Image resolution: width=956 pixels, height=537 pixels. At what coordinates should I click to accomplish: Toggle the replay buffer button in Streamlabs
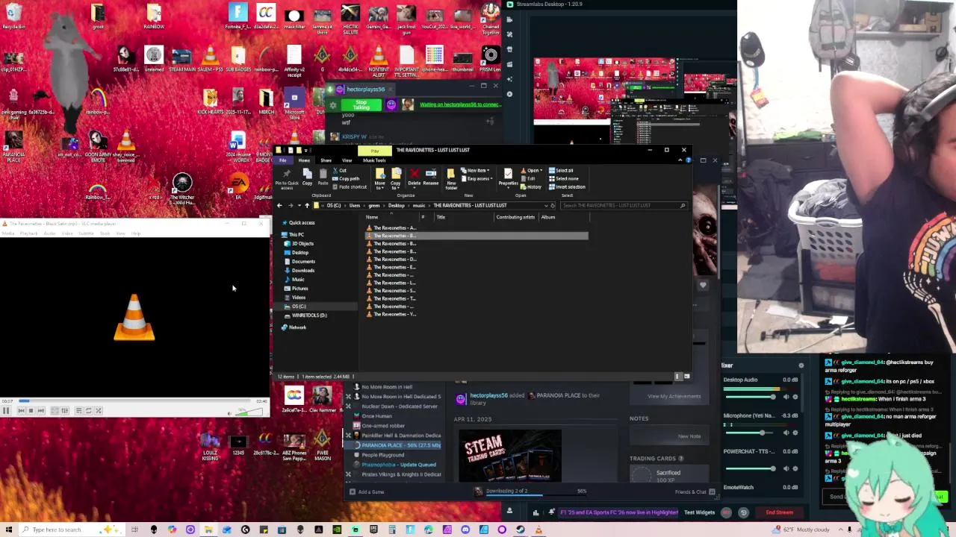pyautogui.click(x=744, y=512)
